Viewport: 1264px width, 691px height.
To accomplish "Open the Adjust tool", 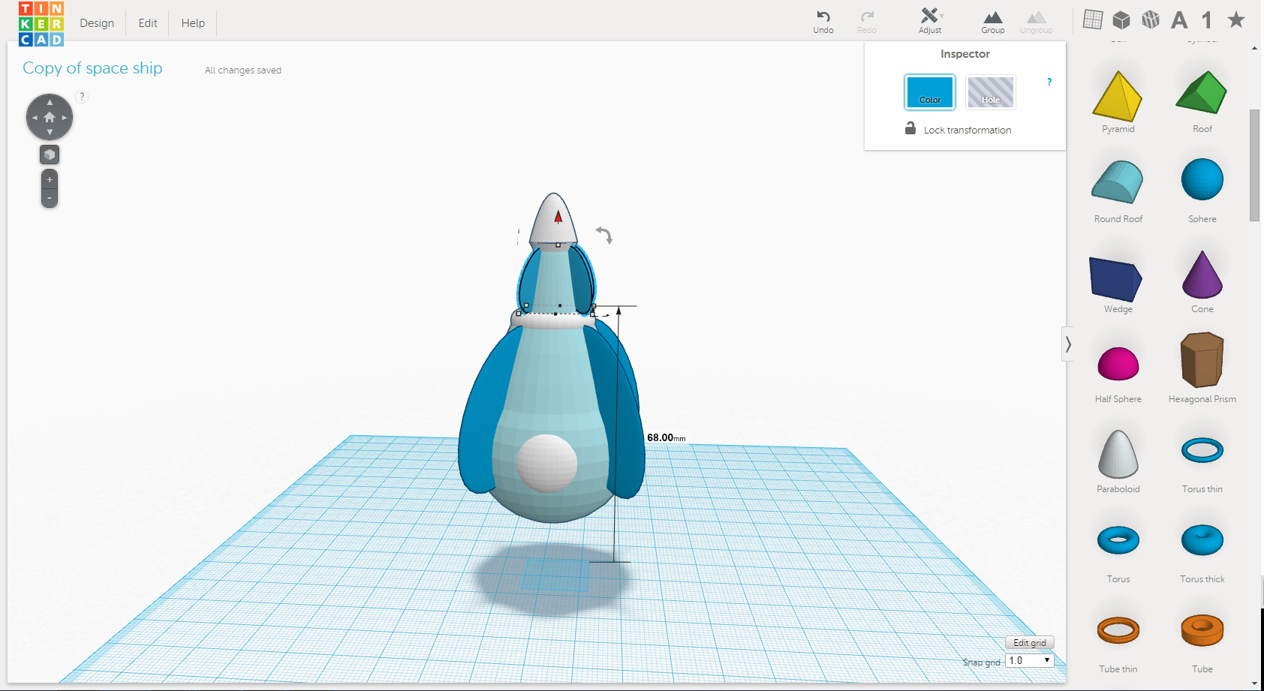I will pos(930,21).
